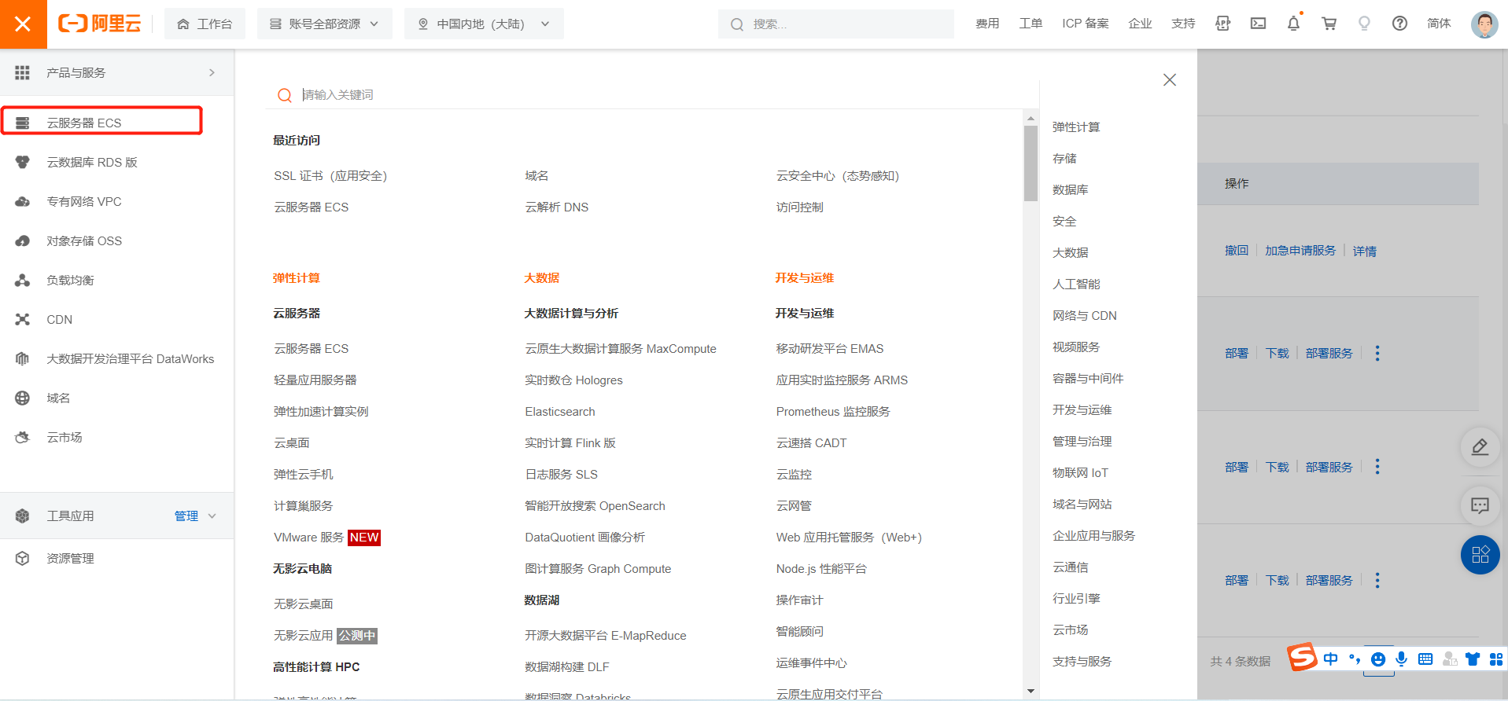Click the 云服务器 ECS sidebar icon

(23, 123)
